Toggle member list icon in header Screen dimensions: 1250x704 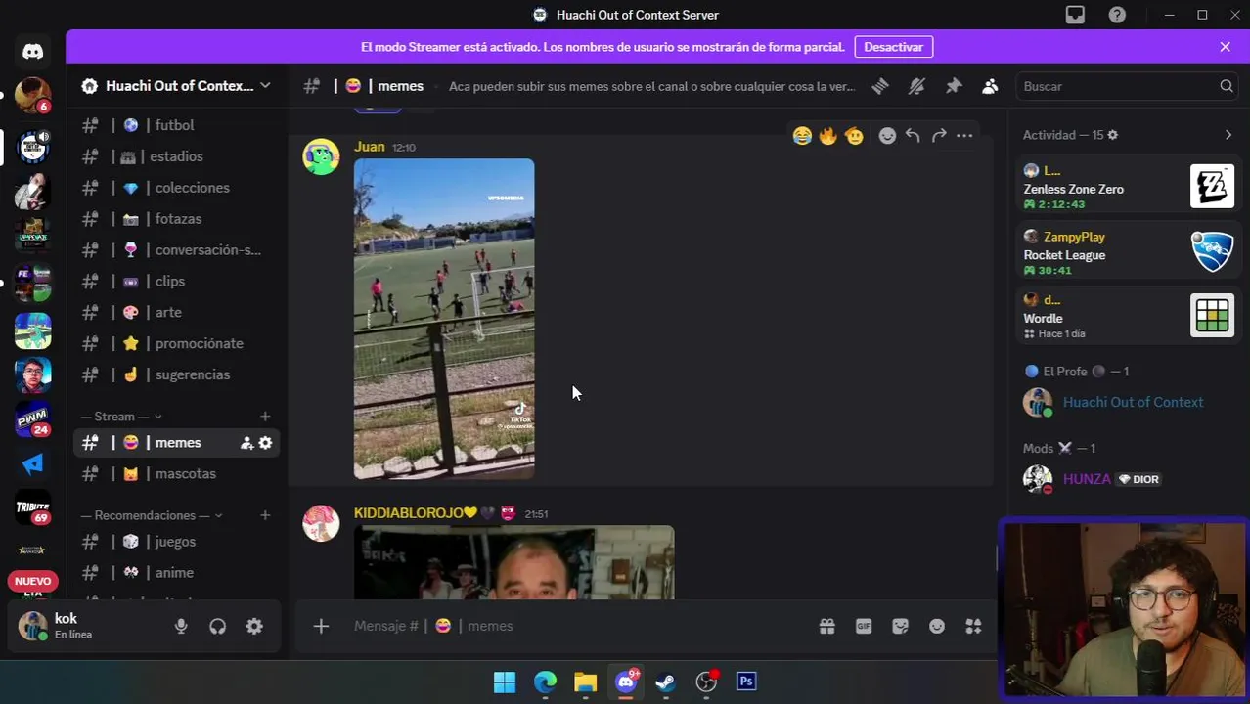[990, 86]
